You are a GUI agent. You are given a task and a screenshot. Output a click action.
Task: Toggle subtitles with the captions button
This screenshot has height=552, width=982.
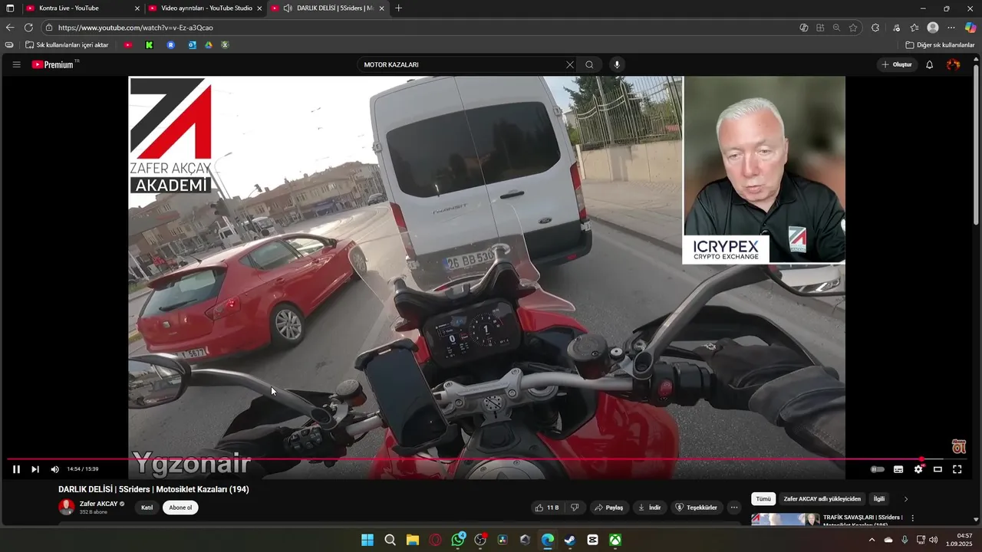click(x=898, y=469)
